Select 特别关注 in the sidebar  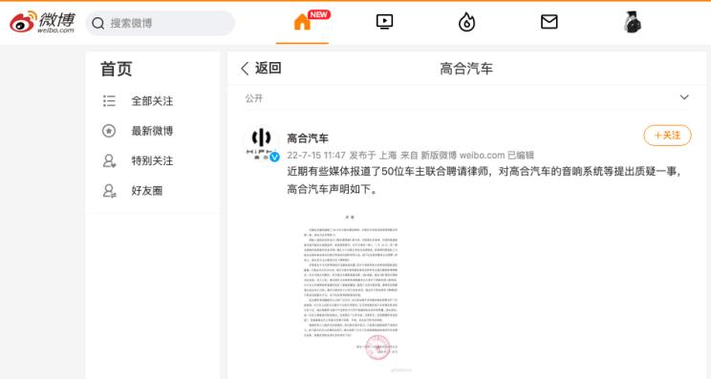coord(153,160)
